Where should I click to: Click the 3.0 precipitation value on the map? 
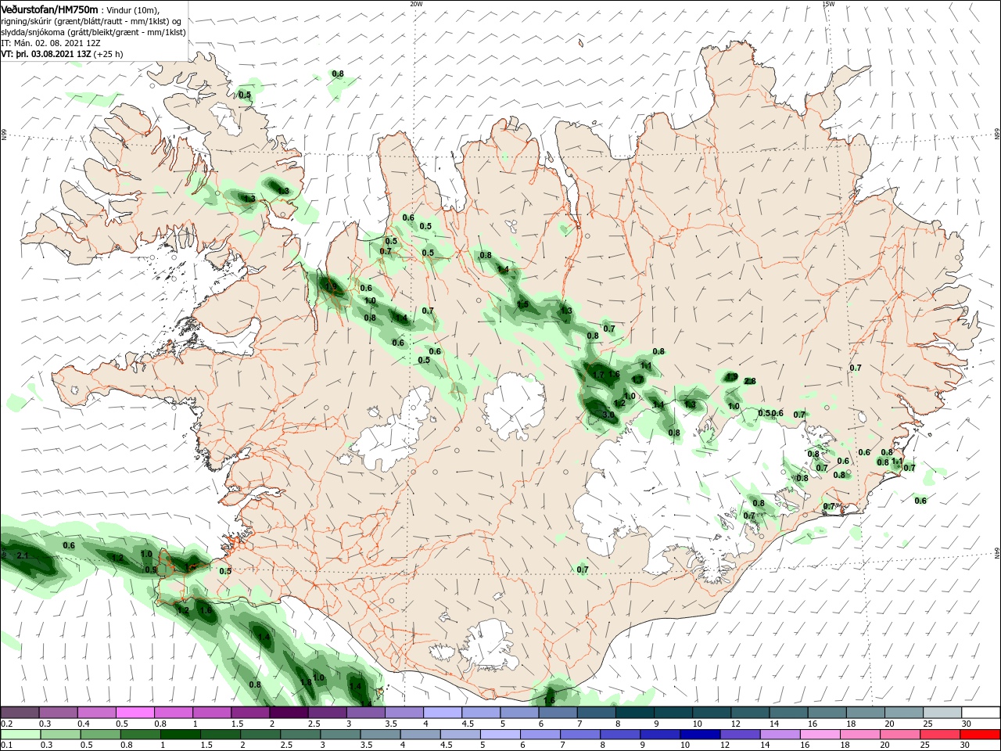click(609, 415)
